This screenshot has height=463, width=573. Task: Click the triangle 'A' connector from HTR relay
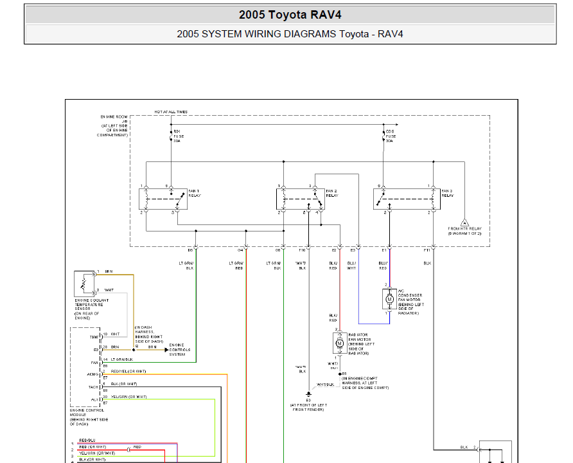point(464,222)
